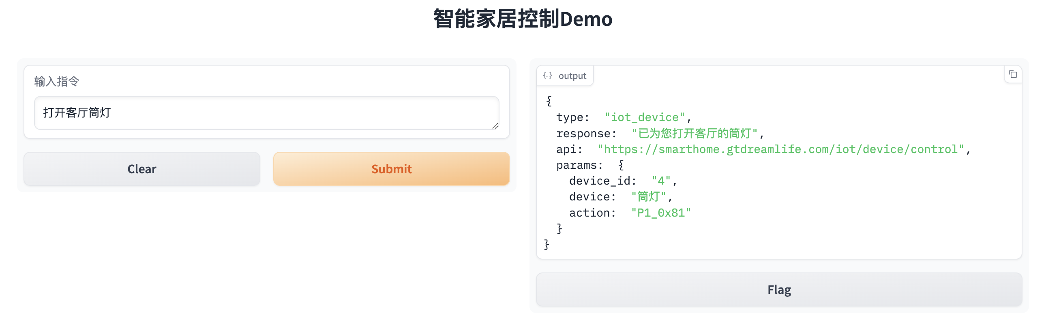The height and width of the screenshot is (332, 1046).
Task: Click the device_id value "4"
Action: click(661, 181)
